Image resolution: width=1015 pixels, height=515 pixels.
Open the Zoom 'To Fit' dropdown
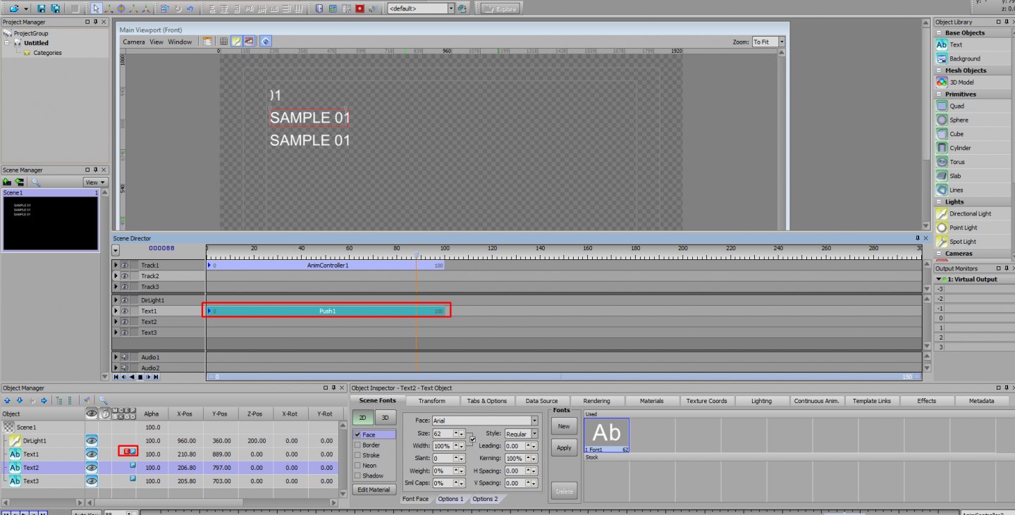point(782,42)
